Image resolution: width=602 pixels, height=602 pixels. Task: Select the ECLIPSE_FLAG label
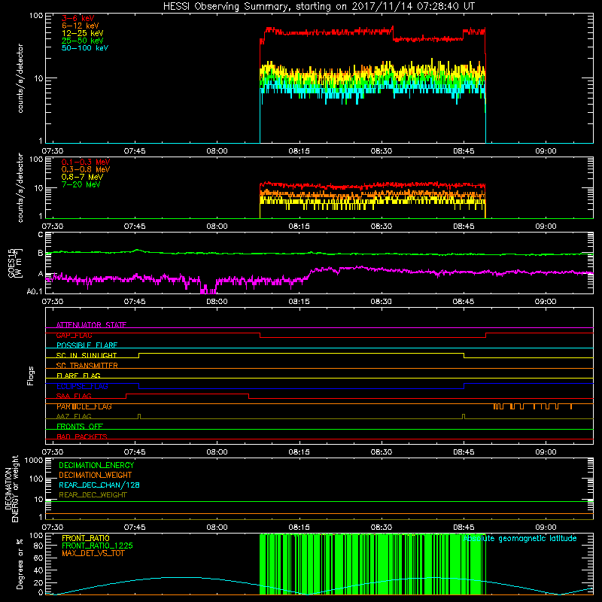tap(82, 386)
